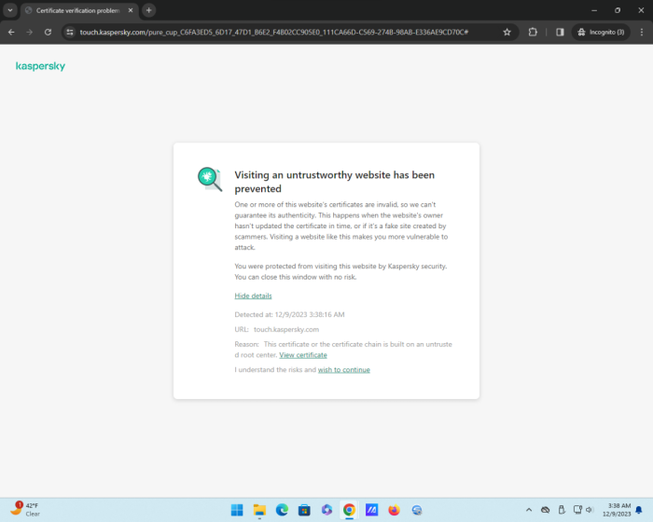Open the clock showing 3:38 AM
653x522 pixels.
[617, 510]
